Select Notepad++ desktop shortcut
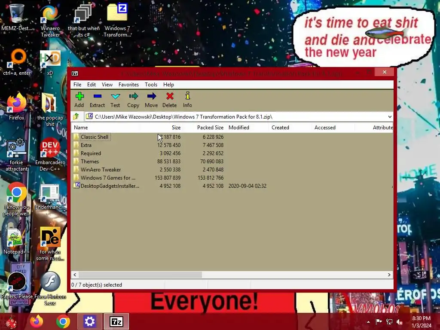The image size is (440, 330). coord(16,241)
